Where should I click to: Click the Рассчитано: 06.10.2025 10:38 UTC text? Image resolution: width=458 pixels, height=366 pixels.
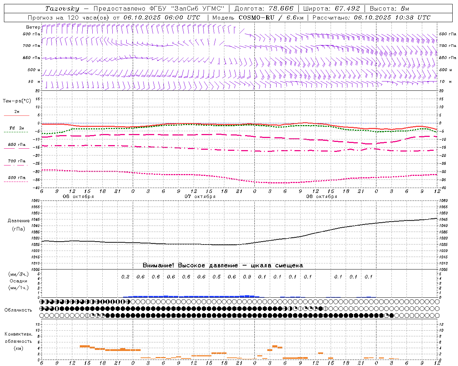[371, 18]
